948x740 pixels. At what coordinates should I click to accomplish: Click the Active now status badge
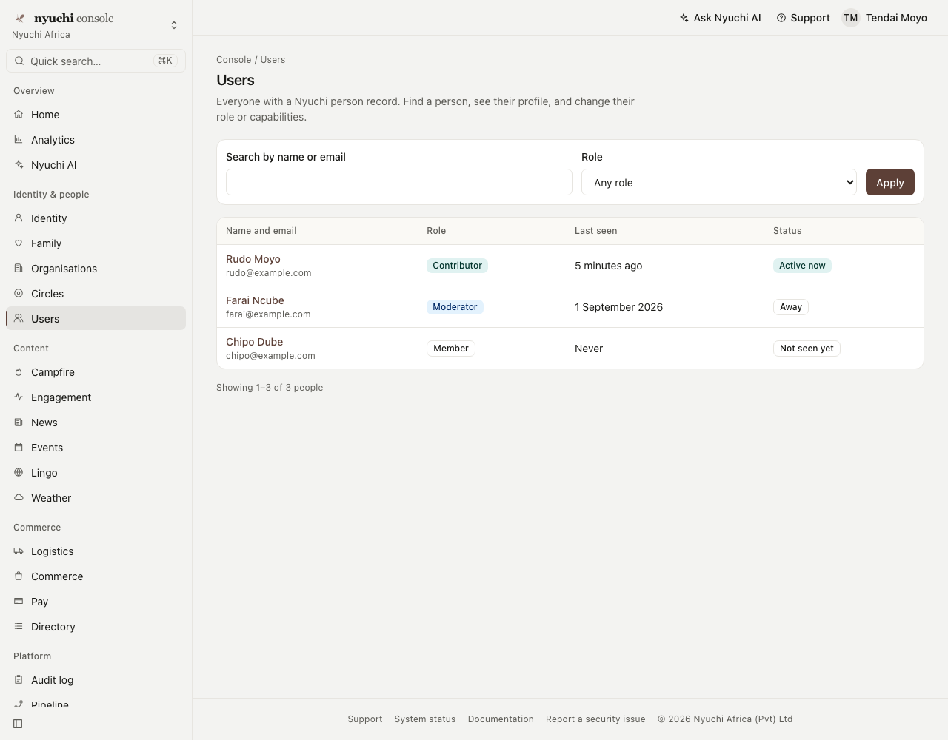point(802,266)
